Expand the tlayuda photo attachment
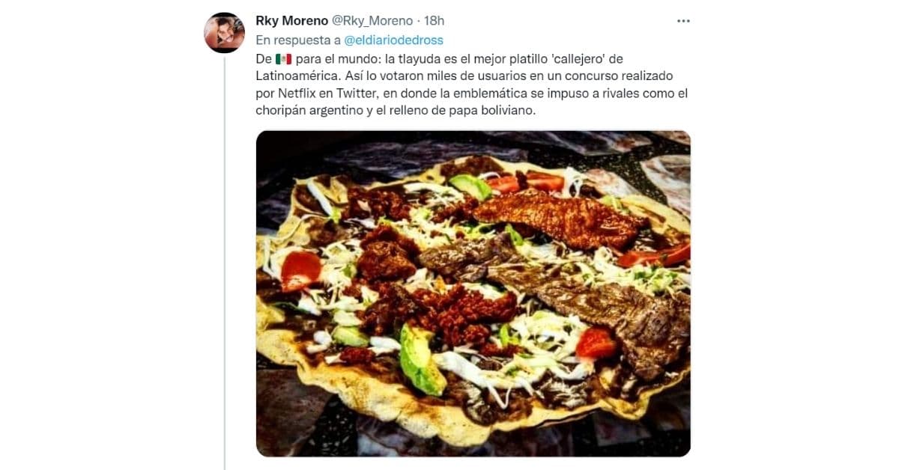899x470 pixels. click(x=473, y=293)
